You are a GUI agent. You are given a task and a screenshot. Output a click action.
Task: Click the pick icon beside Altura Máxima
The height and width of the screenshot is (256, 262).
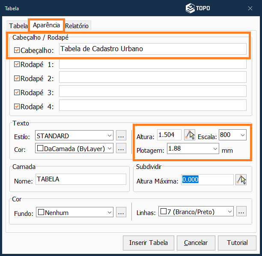coord(241,180)
